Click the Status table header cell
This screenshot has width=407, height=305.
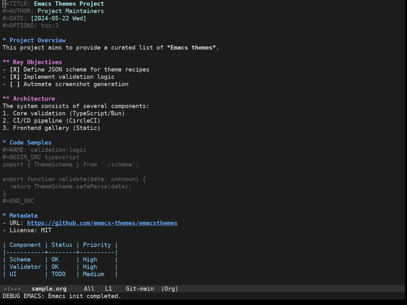(62, 245)
